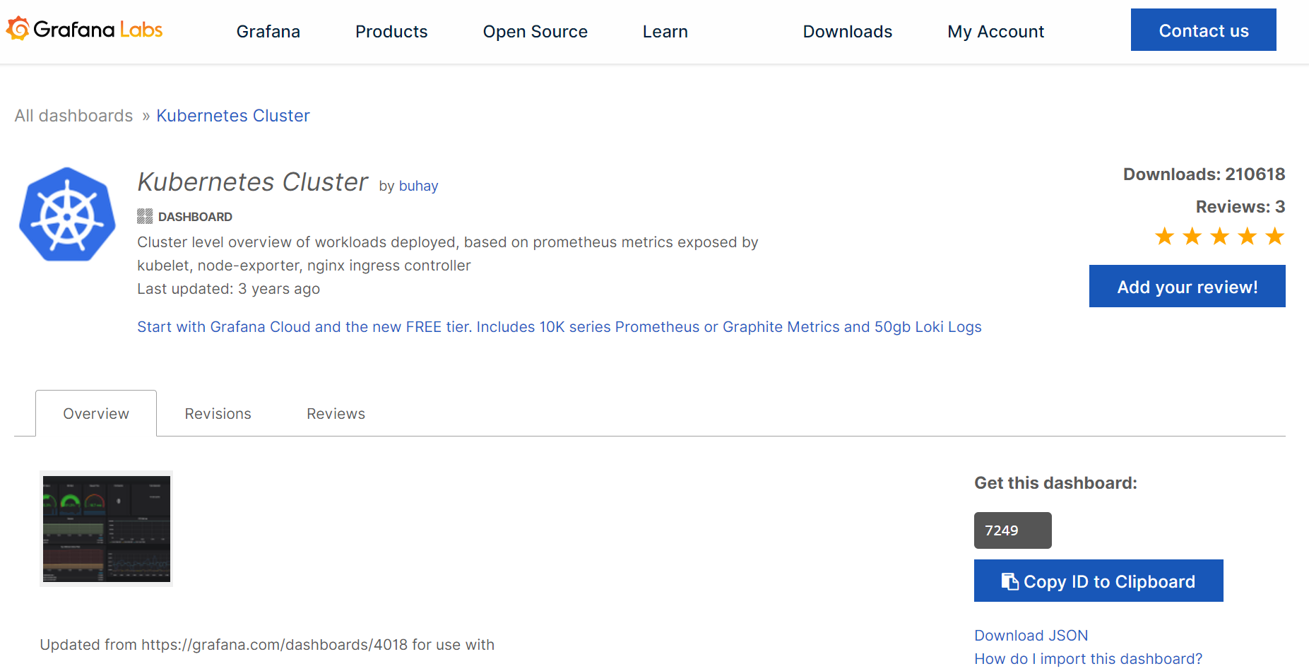Click the Last updated: 3 years ago text

coord(229,289)
